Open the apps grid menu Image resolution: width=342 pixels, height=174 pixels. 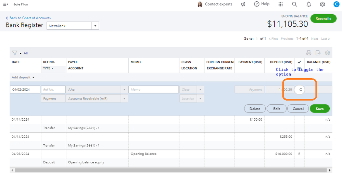(x=281, y=4)
